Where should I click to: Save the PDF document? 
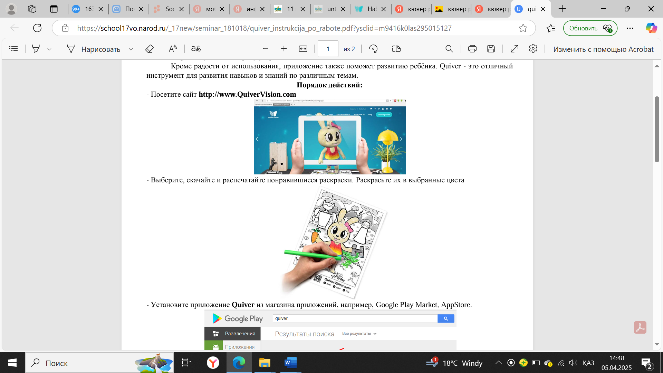(x=491, y=49)
